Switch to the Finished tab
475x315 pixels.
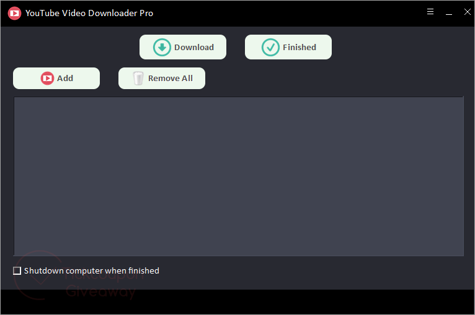[x=288, y=47]
